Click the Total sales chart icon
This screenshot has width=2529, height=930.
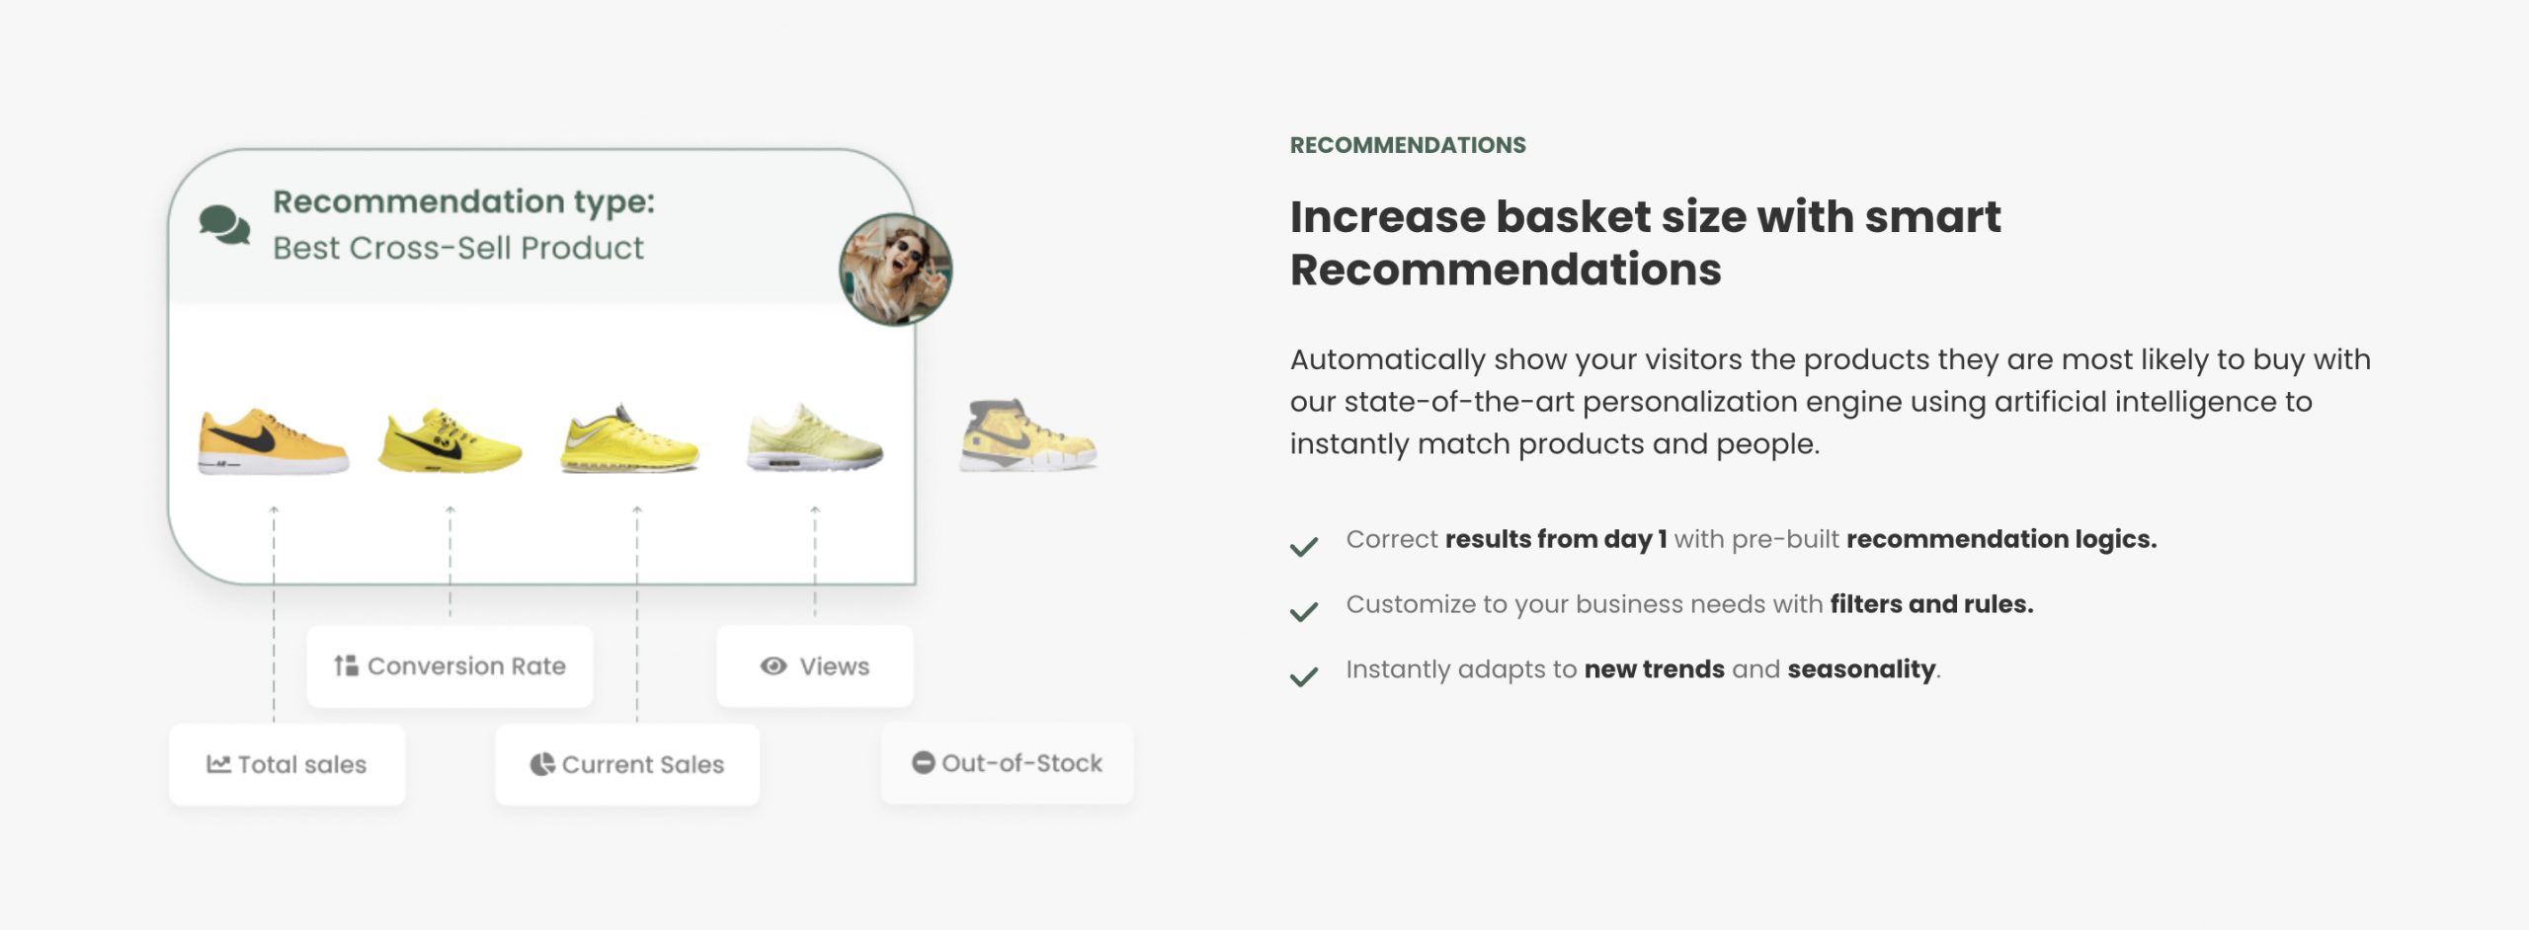[x=218, y=764]
